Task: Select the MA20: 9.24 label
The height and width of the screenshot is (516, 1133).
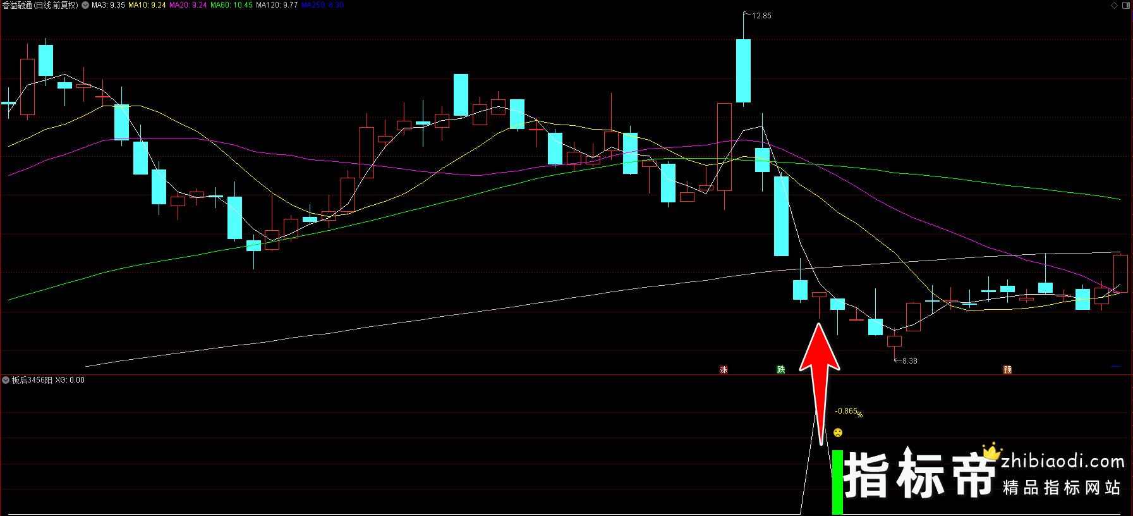Action: point(188,5)
